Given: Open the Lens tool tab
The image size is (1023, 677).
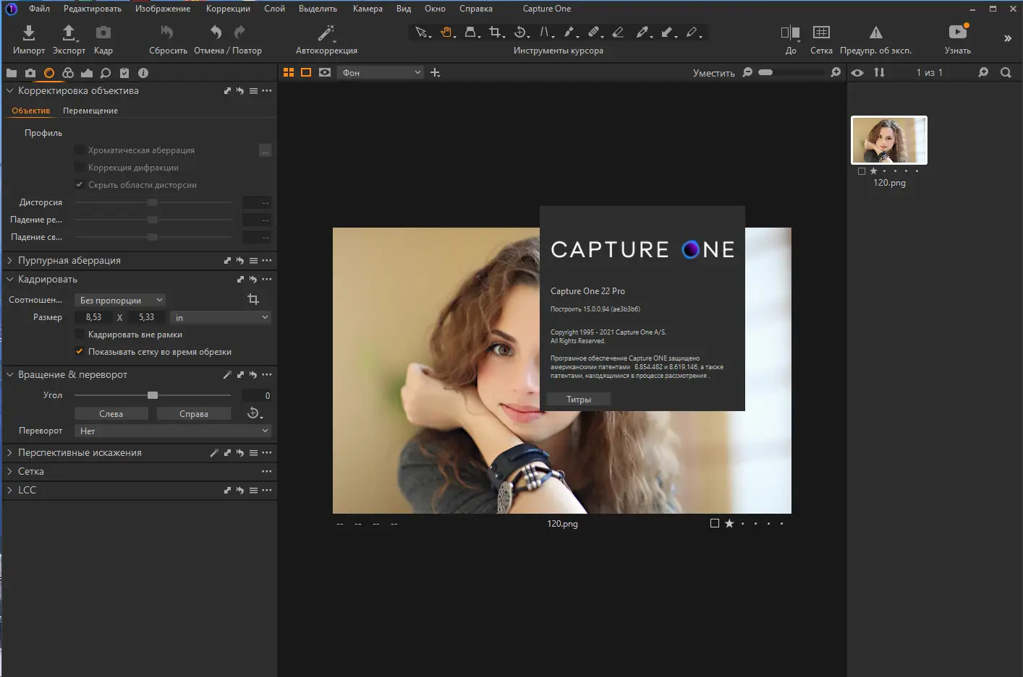Looking at the screenshot, I should [49, 72].
